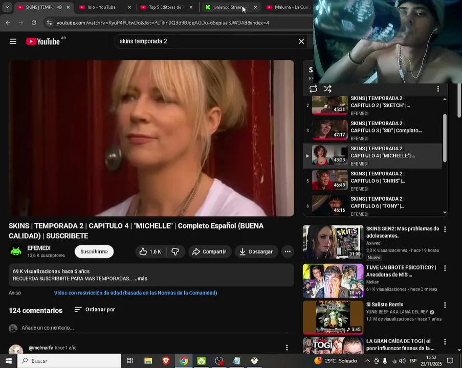Click the Suscribirme button
Screen dimensions: 462x368
coord(94,251)
